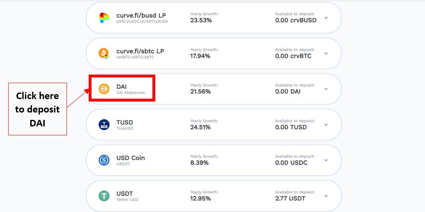Expand the DAI row chevron

pos(326,89)
